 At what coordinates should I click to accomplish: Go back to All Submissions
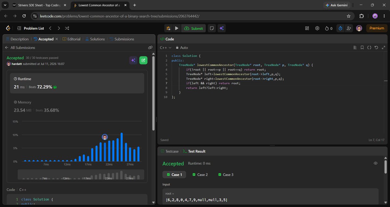[20, 47]
